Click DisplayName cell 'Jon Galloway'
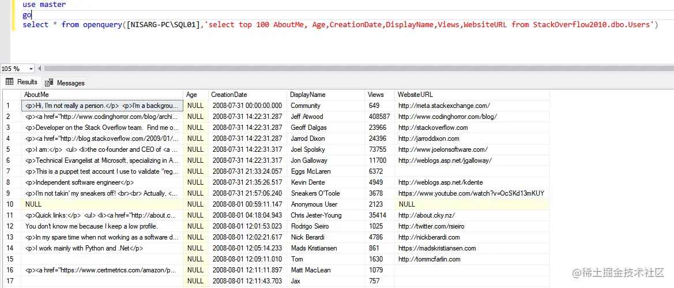The width and height of the screenshot is (674, 288). coord(326,160)
